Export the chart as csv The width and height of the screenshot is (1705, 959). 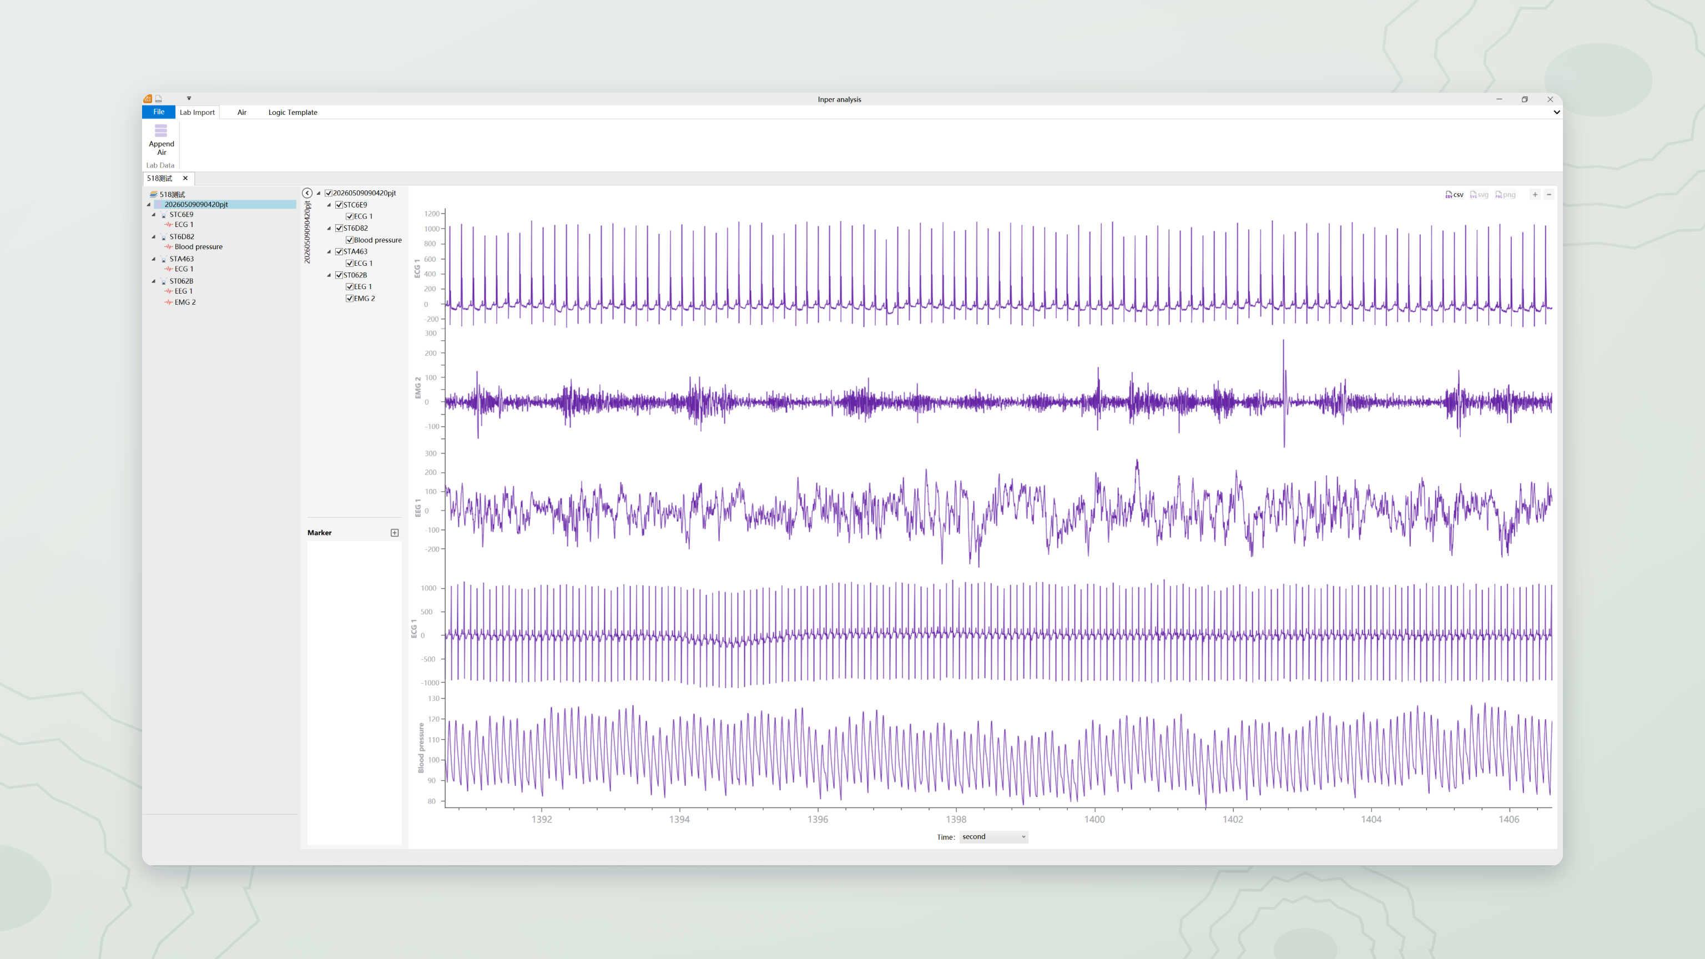(1454, 195)
